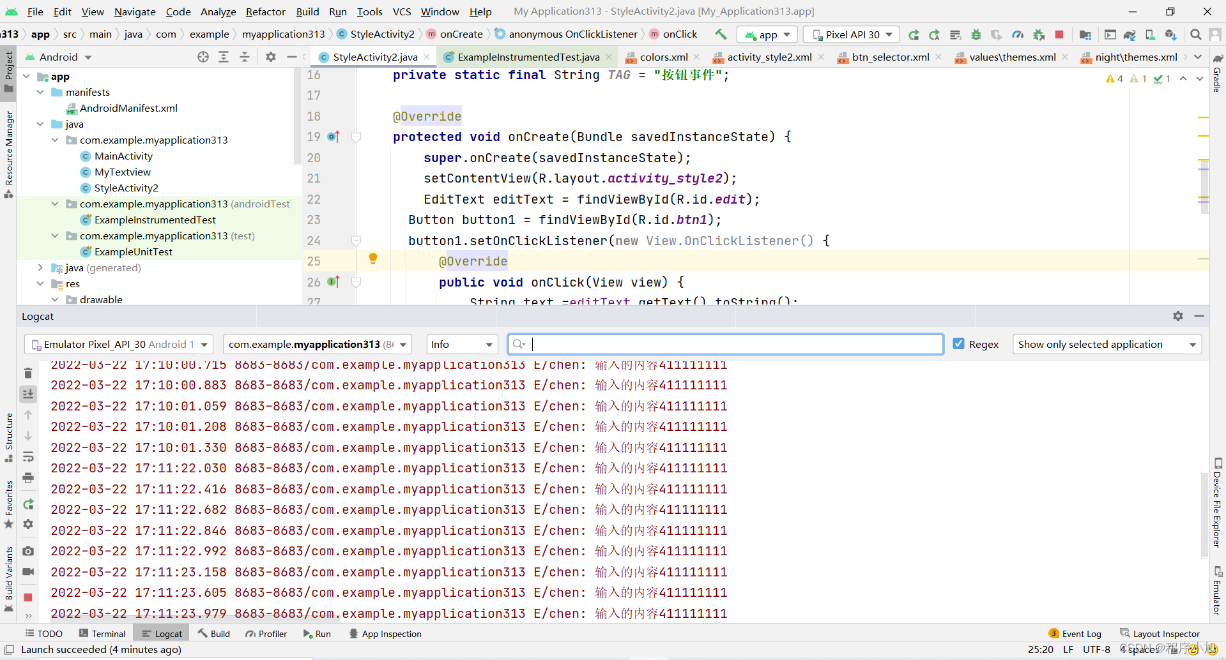Toggle the Favorites tool window
Viewport: 1226px width, 660px height.
[9, 504]
